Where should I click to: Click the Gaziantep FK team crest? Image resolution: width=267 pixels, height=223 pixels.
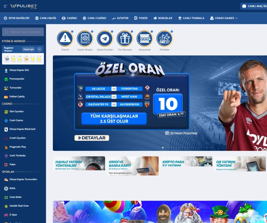coord(80,104)
